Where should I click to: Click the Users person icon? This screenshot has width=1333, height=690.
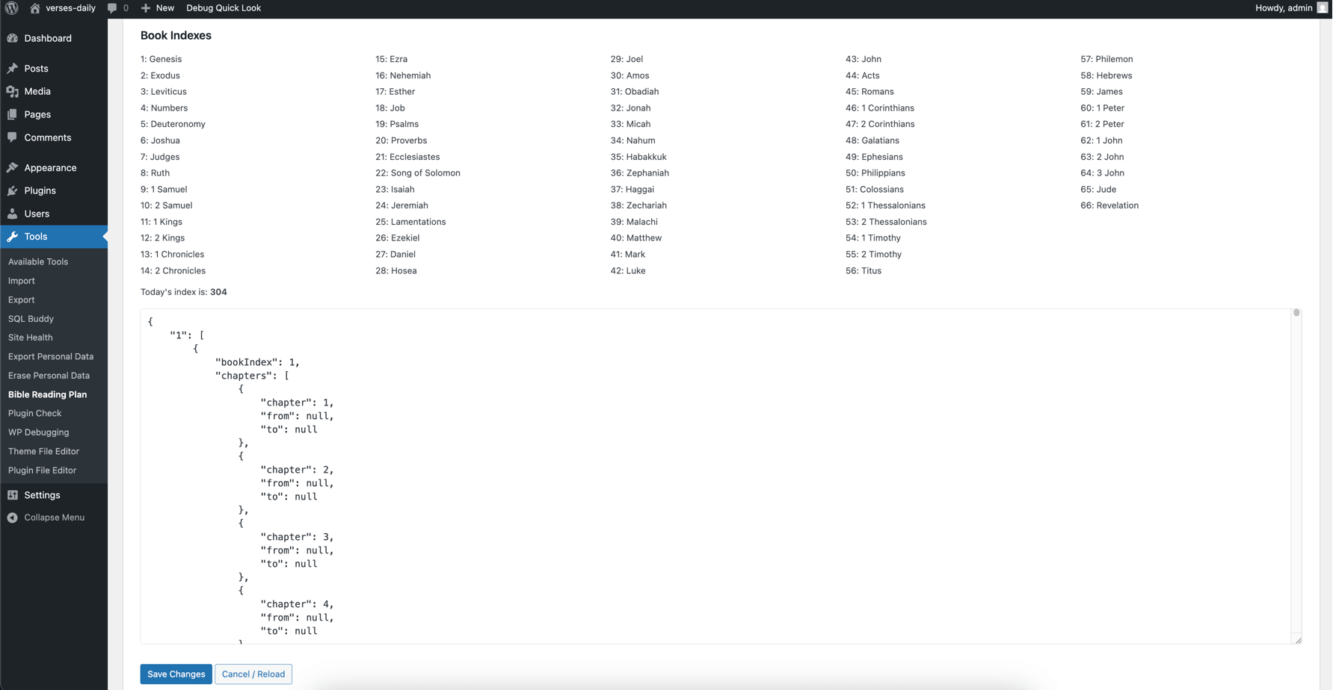click(13, 214)
